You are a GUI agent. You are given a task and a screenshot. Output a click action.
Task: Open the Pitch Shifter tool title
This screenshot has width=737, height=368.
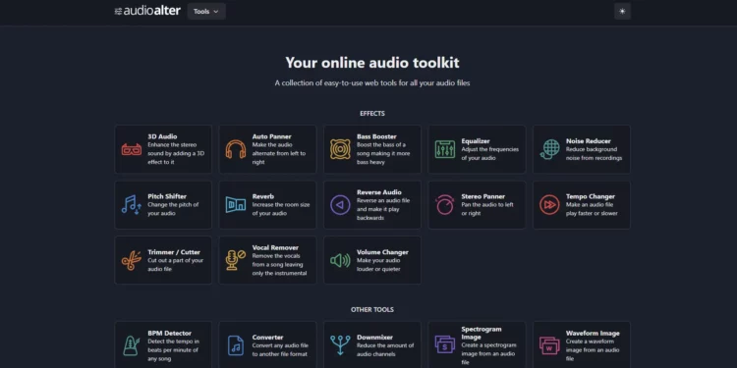167,196
